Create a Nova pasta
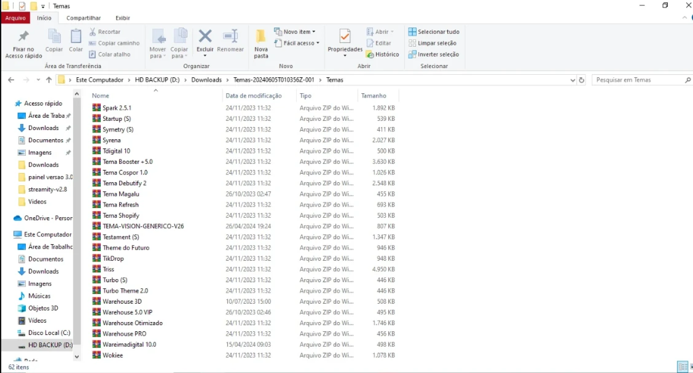This screenshot has height=373, width=693. (x=261, y=44)
